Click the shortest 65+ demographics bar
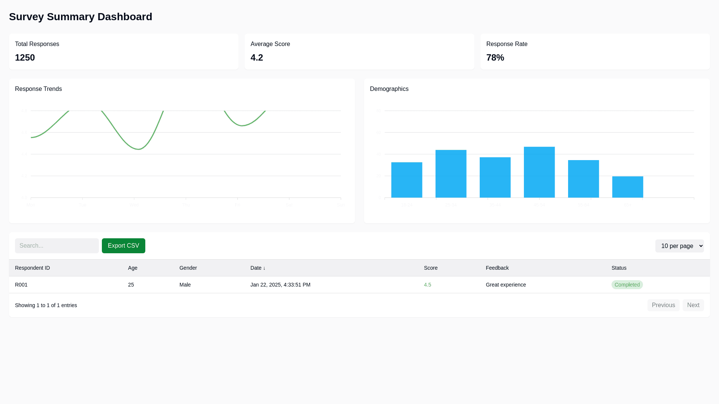The height and width of the screenshot is (404, 719). pos(627,187)
